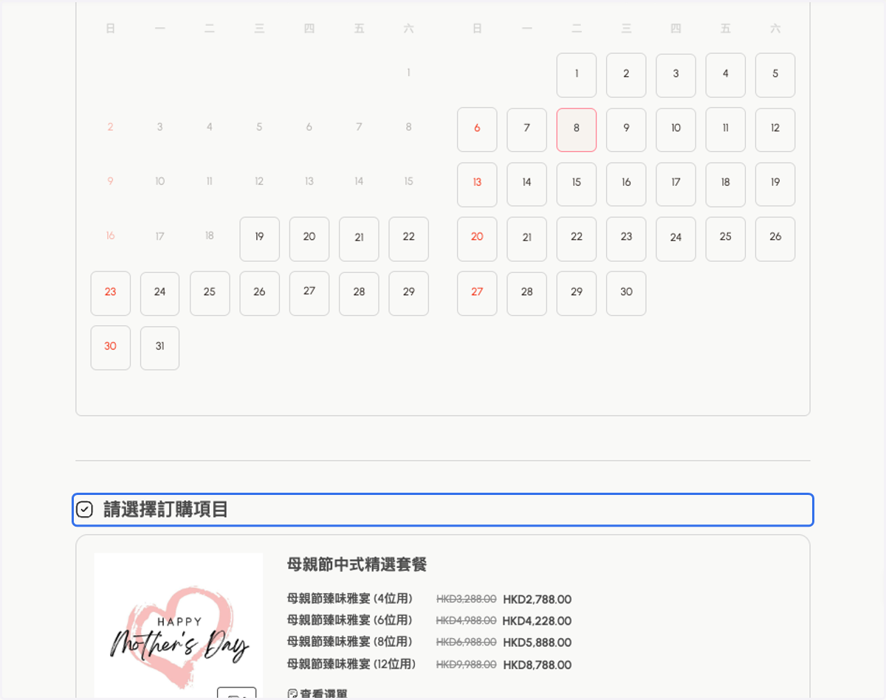Pick date 26 in the left calendar
This screenshot has height=700, width=886.
[x=259, y=294]
